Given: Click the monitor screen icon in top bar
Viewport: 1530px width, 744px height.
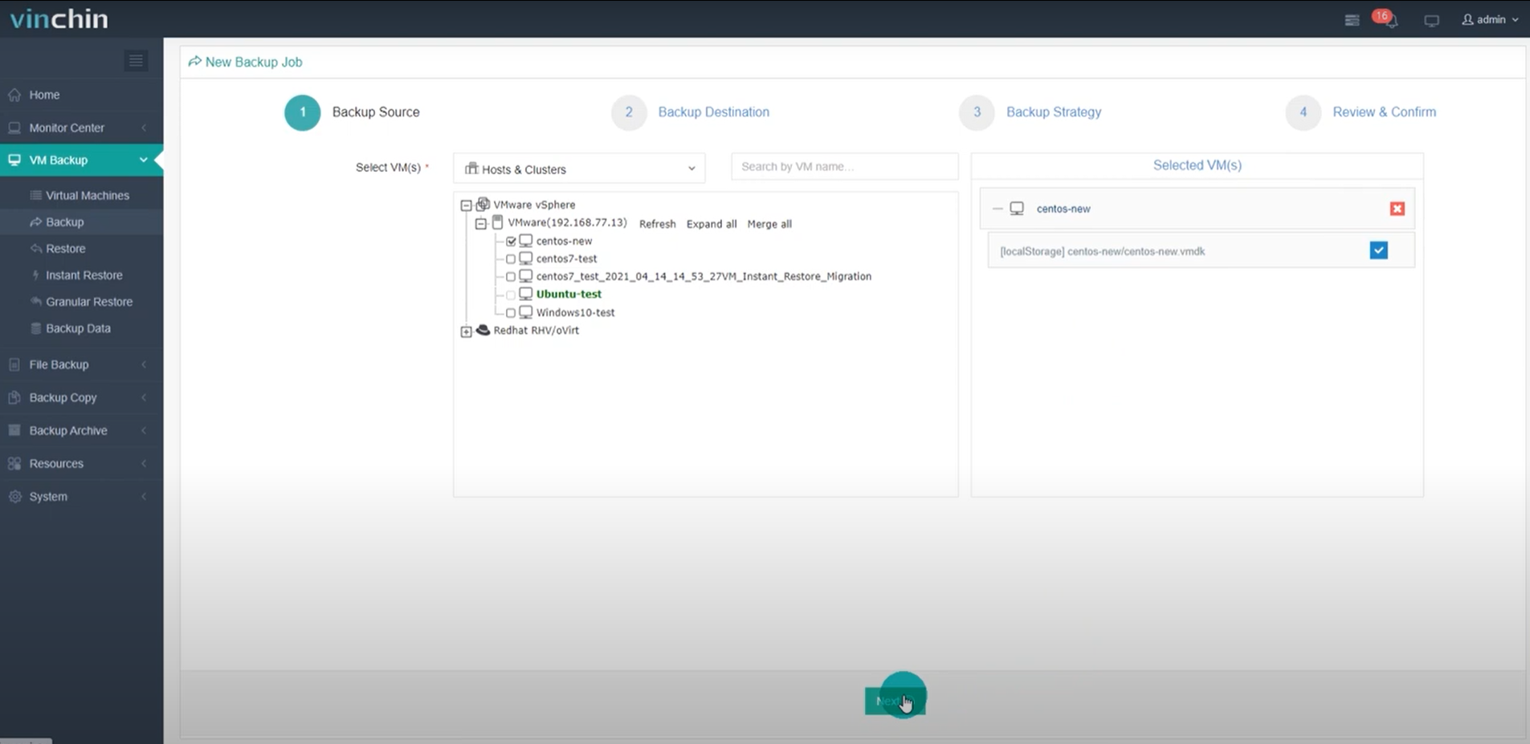Looking at the screenshot, I should 1431,21.
